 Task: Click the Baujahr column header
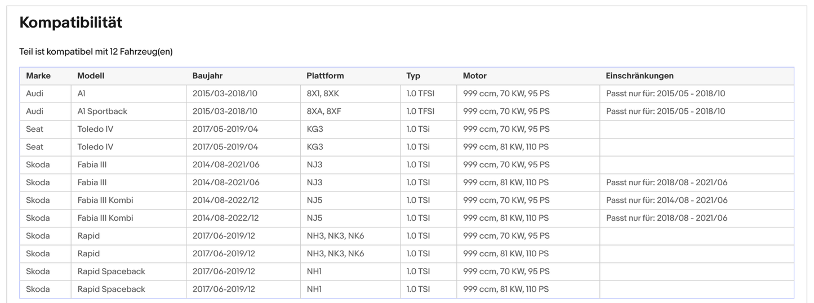click(208, 75)
